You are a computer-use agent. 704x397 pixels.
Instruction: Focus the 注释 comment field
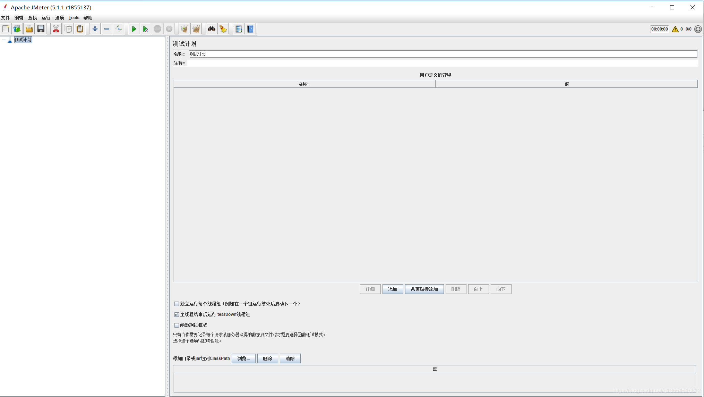(442, 63)
